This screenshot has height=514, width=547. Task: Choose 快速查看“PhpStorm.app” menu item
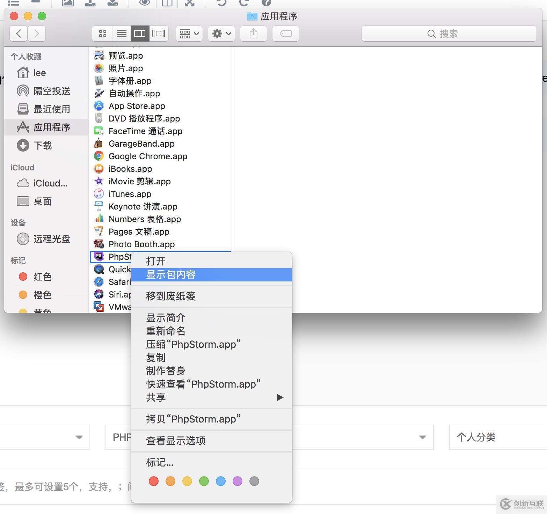pos(212,384)
